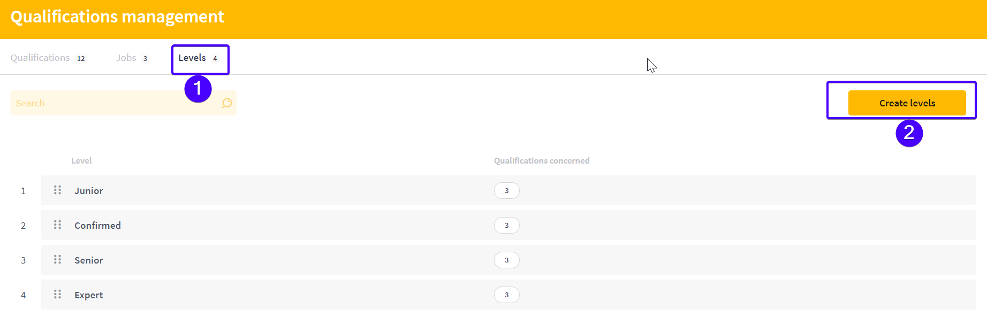Click the Qualifications concerned column header
The height and width of the screenshot is (317, 987).
coord(542,160)
